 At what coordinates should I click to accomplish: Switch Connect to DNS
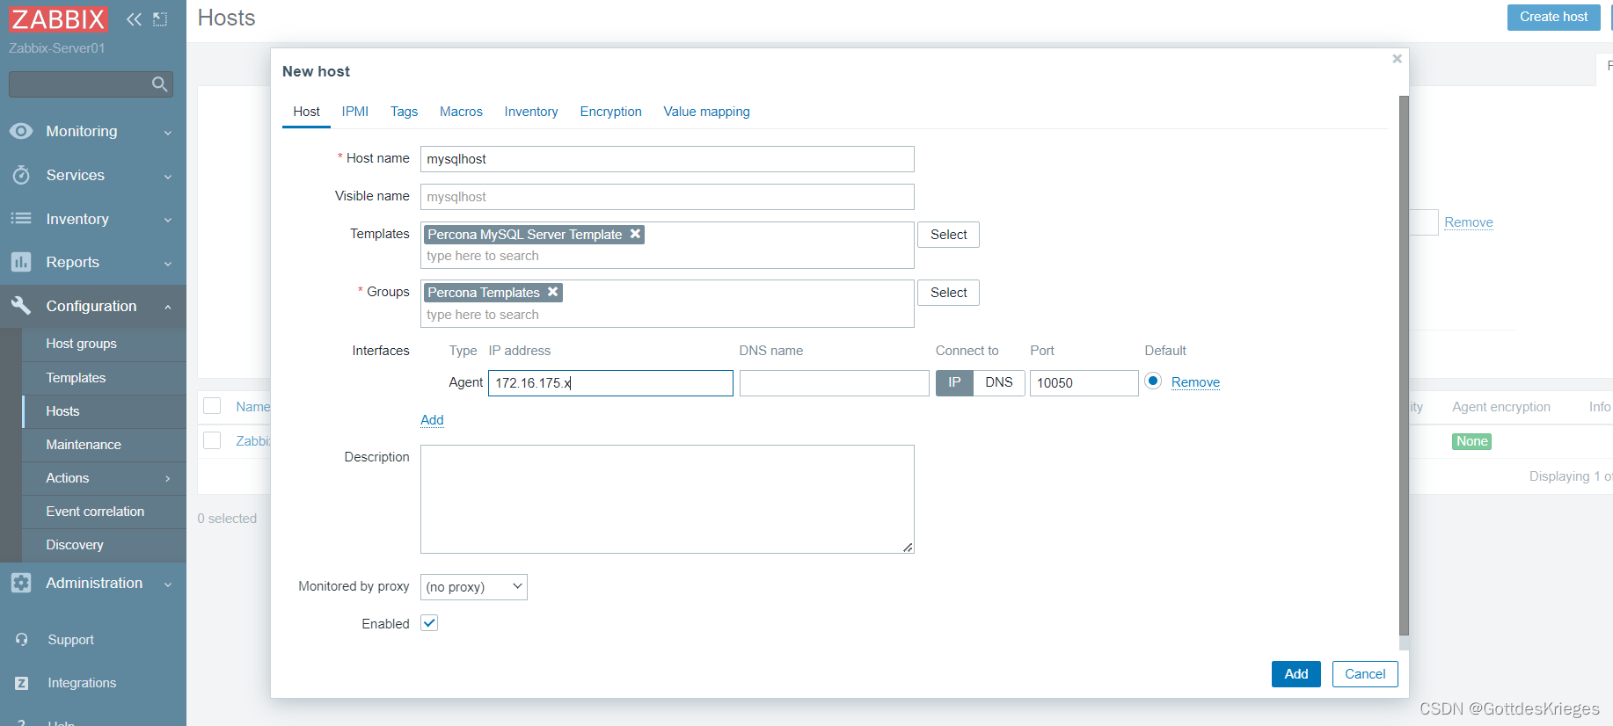[x=999, y=382]
